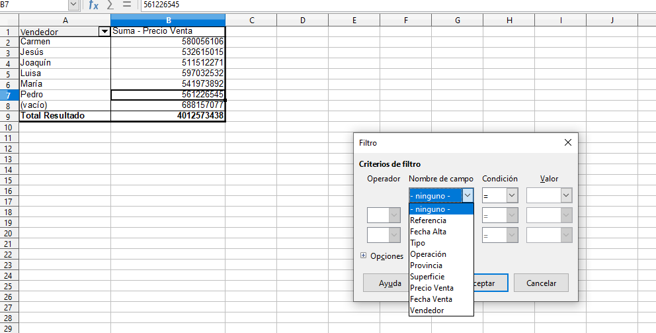Click the cell with value 580056106
656x333 pixels.
click(168, 42)
